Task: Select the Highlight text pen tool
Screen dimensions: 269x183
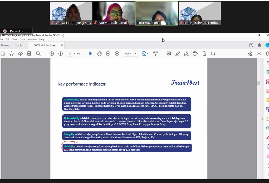Action: [178, 54]
